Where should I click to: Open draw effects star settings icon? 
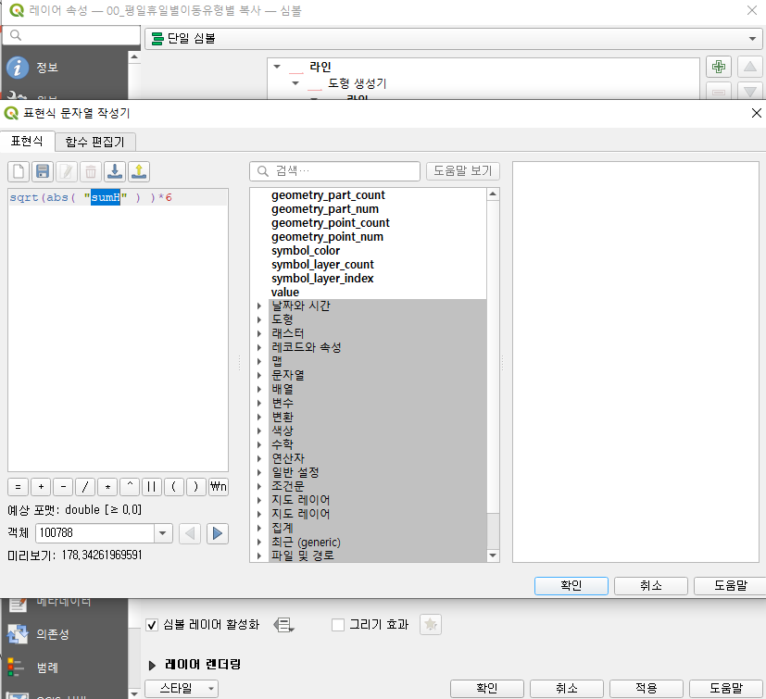431,625
